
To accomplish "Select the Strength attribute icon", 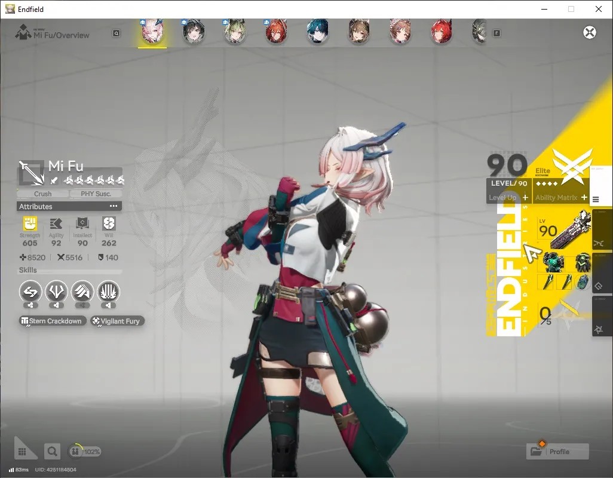I will 30,223.
